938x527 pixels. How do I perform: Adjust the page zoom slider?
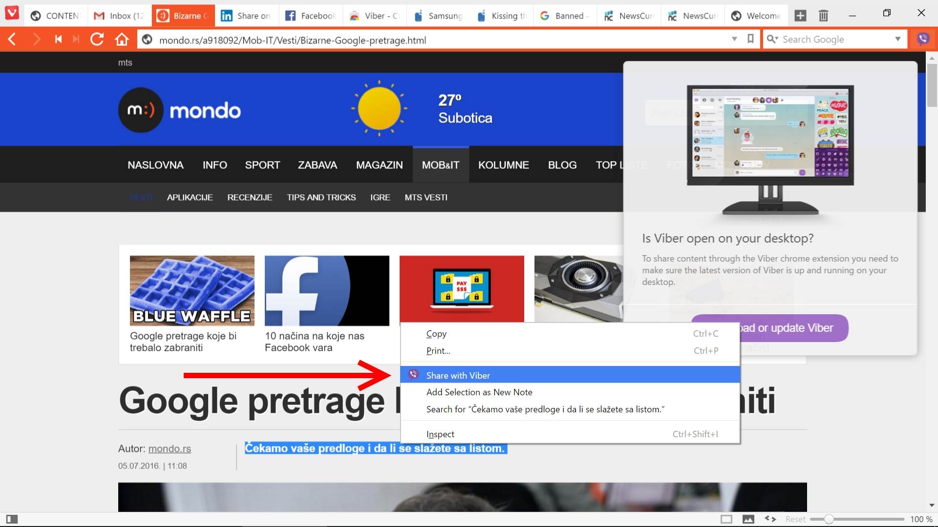pos(830,519)
